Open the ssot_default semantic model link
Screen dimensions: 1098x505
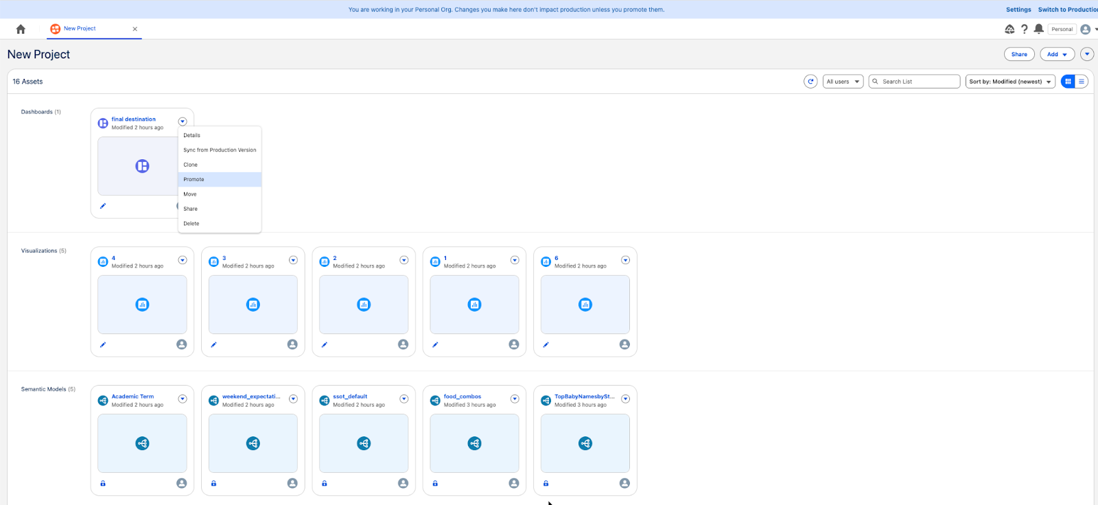350,397
